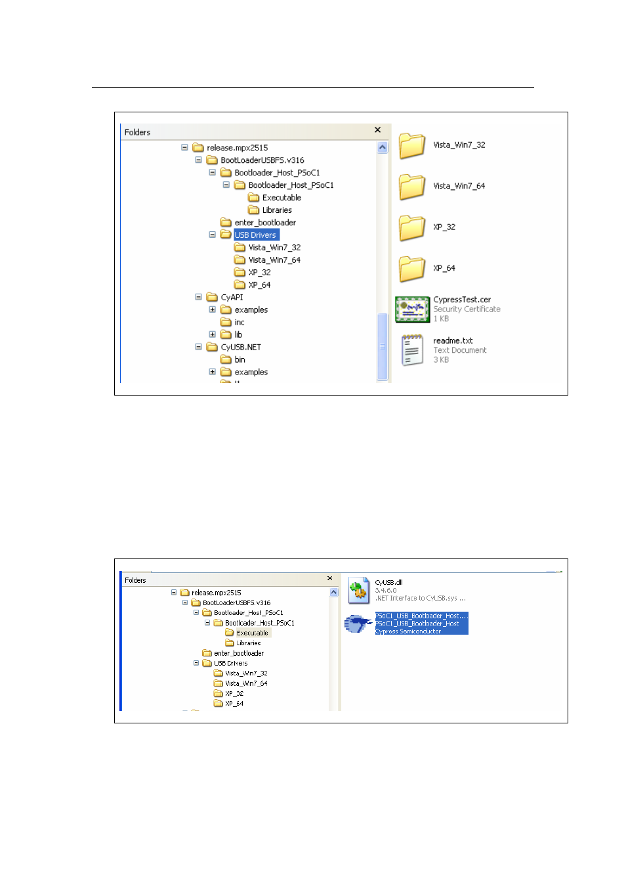Image resolution: width=626 pixels, height=887 pixels.
Task: Select the large XP_32 folder icon
Action: (412, 227)
